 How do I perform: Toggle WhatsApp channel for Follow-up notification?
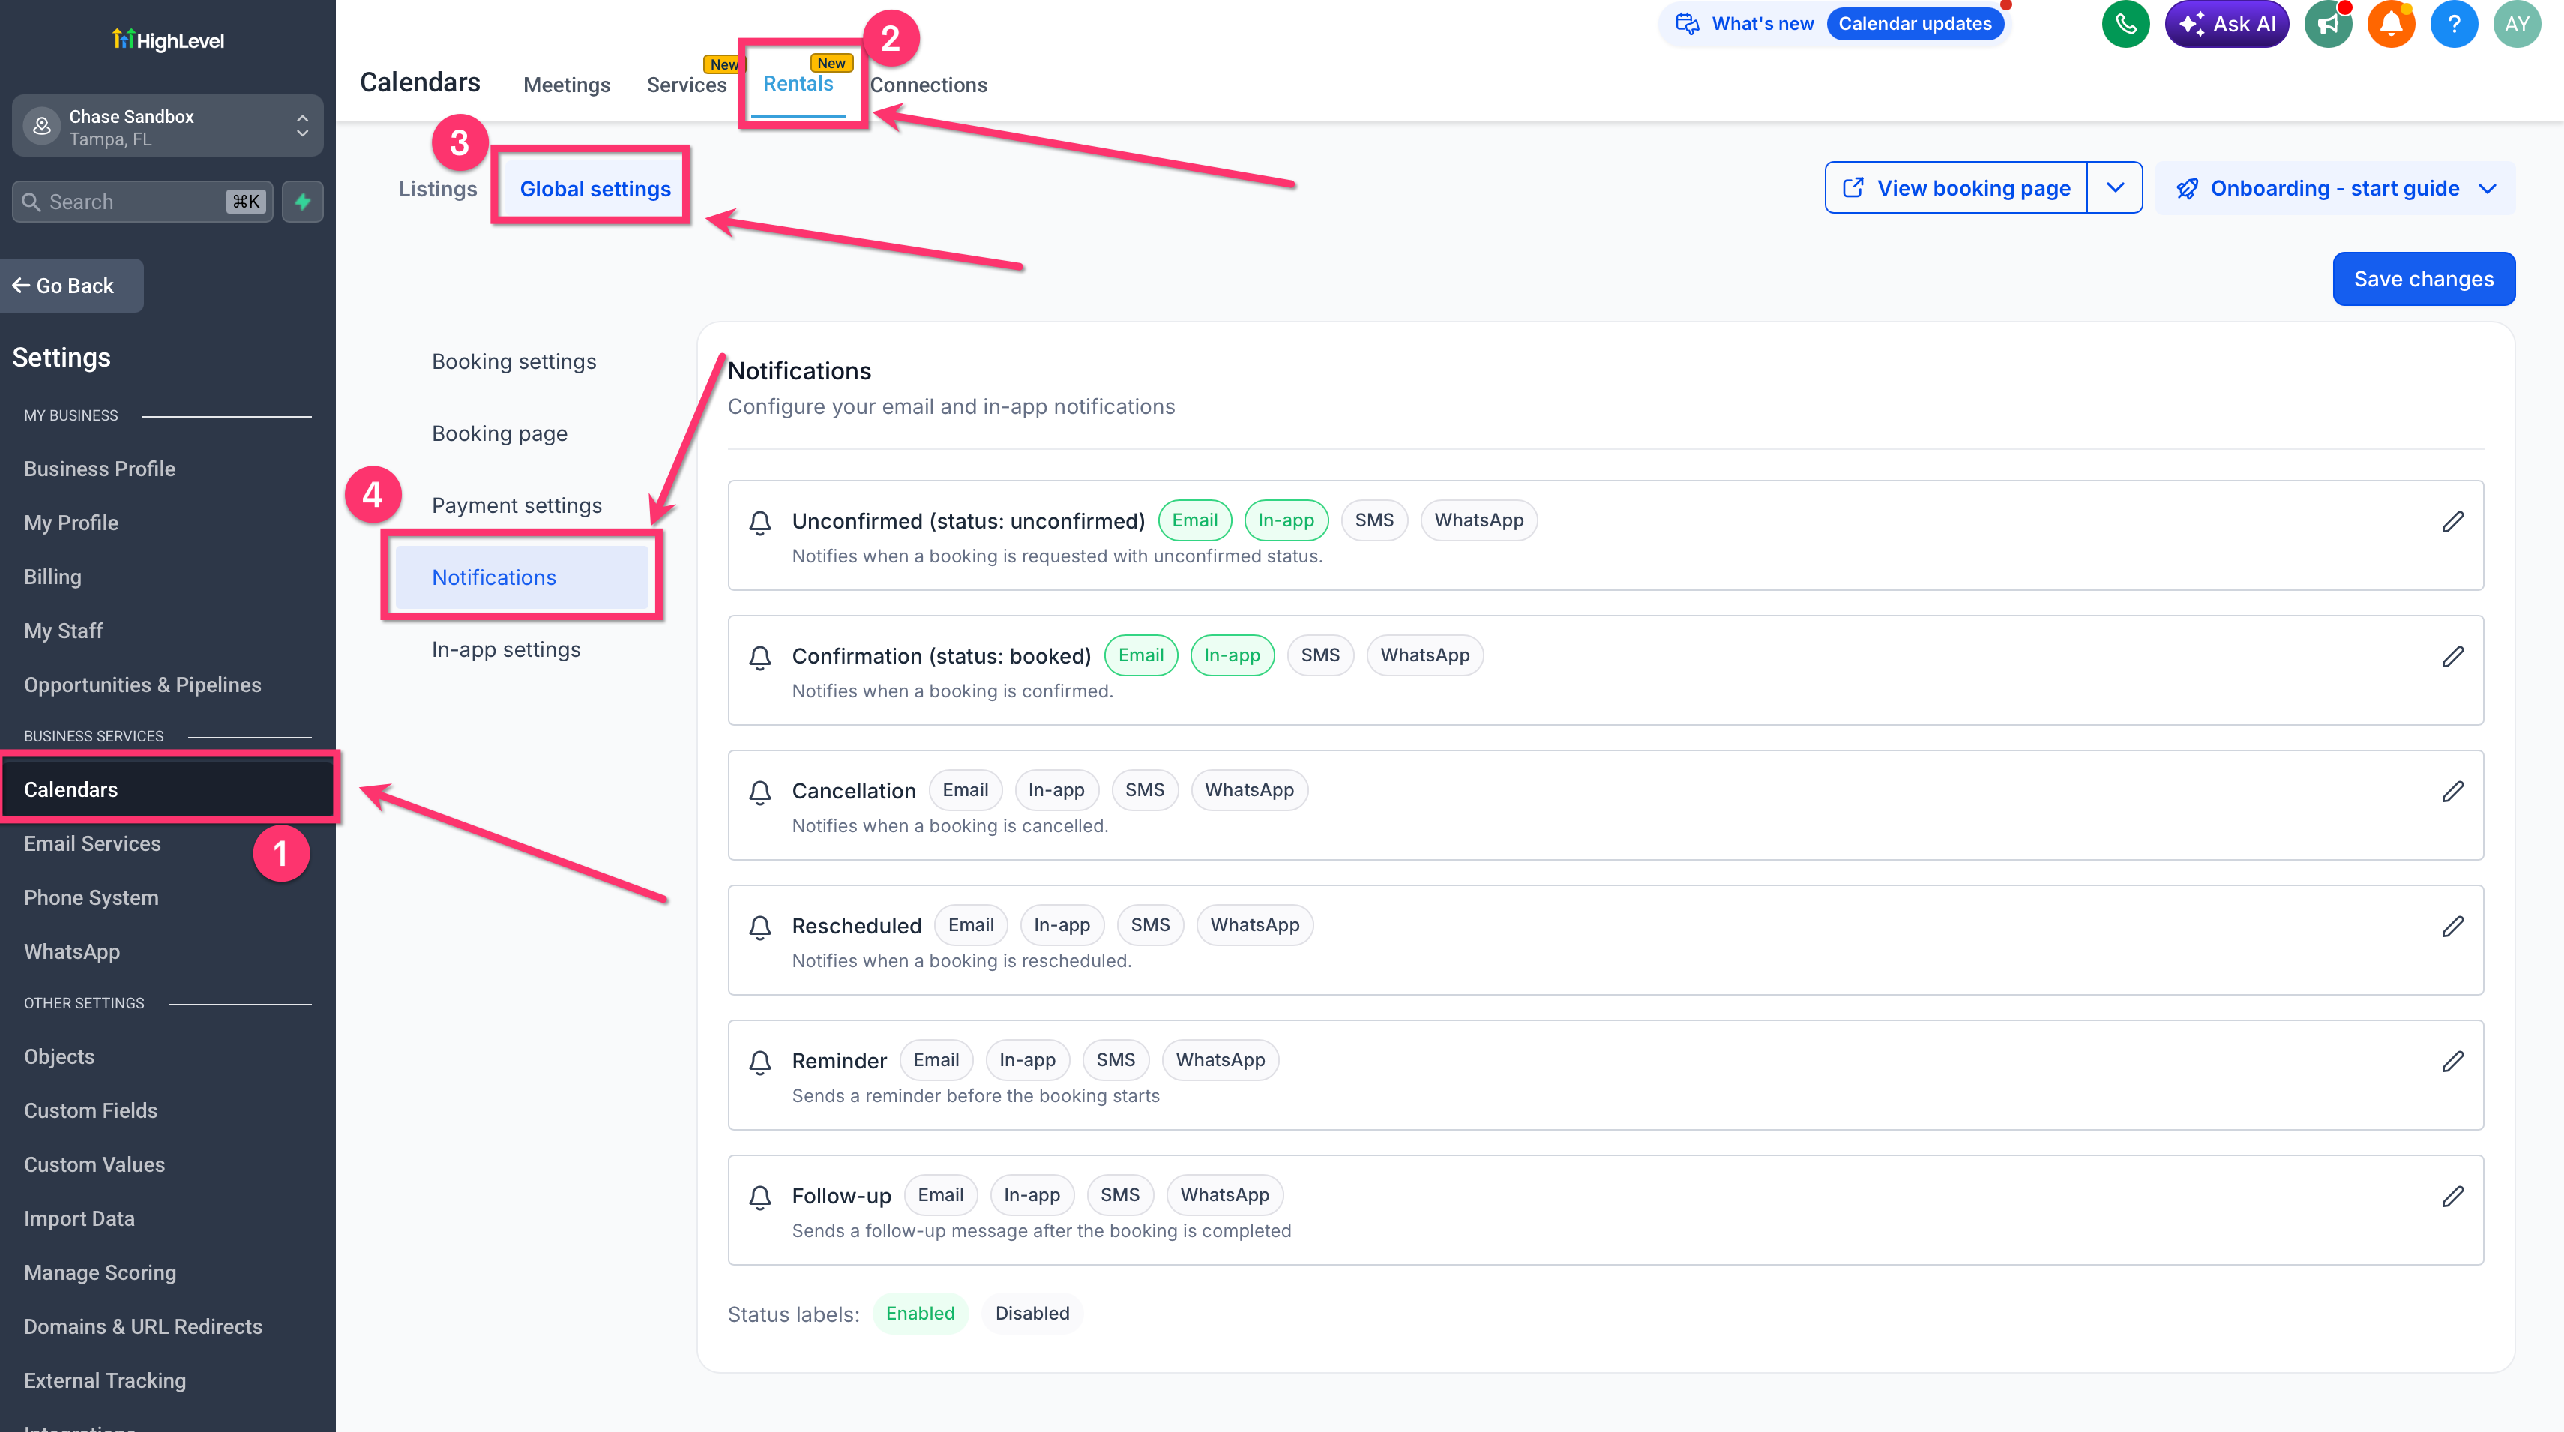tap(1224, 1195)
